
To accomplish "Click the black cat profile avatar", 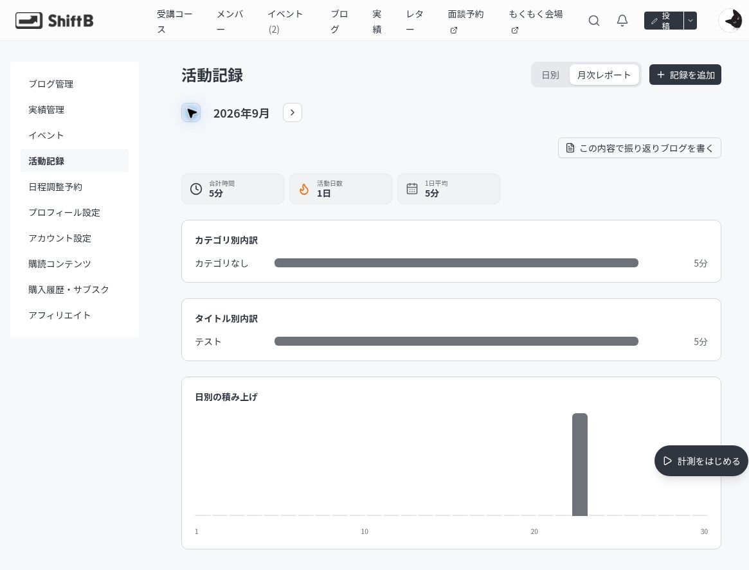I will pos(731,21).
